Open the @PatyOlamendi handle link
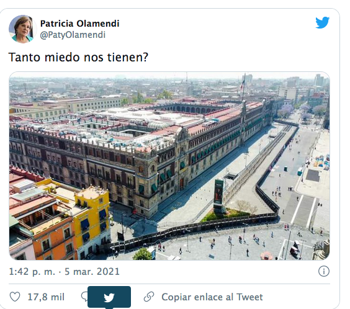Image resolution: width=350 pixels, height=309 pixels. [73, 35]
